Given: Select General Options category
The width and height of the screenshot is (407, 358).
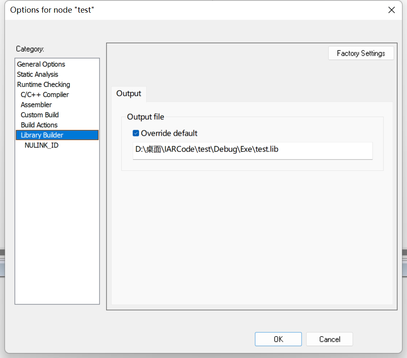Looking at the screenshot, I should coord(41,64).
